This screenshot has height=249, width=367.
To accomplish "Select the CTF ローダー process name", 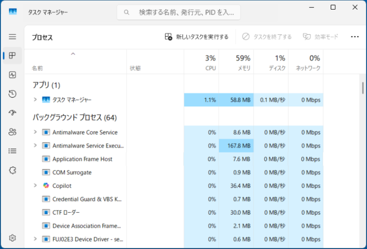I will (x=66, y=213).
